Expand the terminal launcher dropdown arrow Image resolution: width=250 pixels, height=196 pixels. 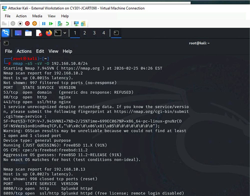pyautogui.click(x=65, y=33)
